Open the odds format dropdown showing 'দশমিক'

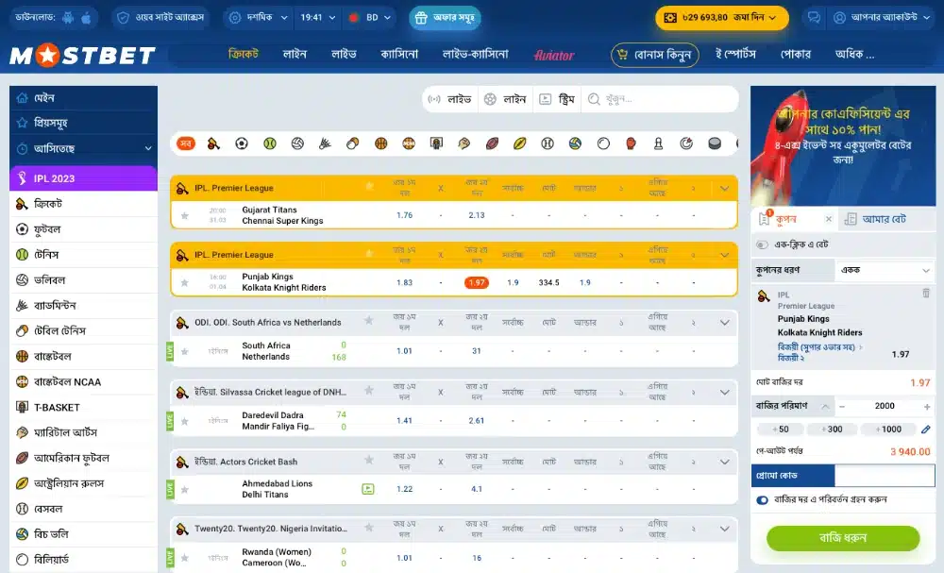259,17
